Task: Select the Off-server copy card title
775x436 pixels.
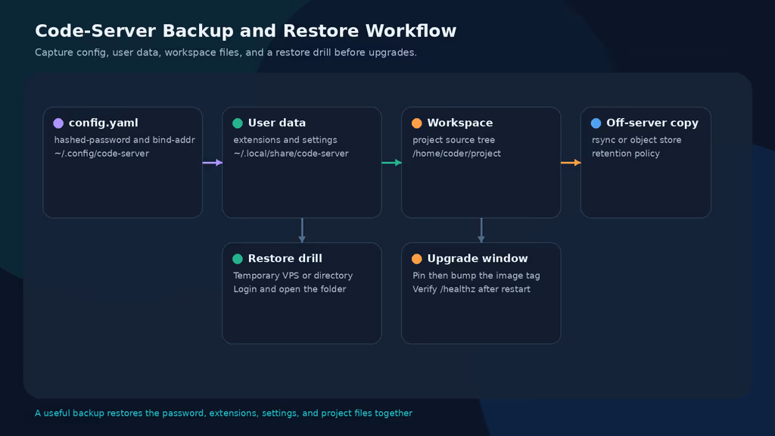Action: pyautogui.click(x=652, y=123)
